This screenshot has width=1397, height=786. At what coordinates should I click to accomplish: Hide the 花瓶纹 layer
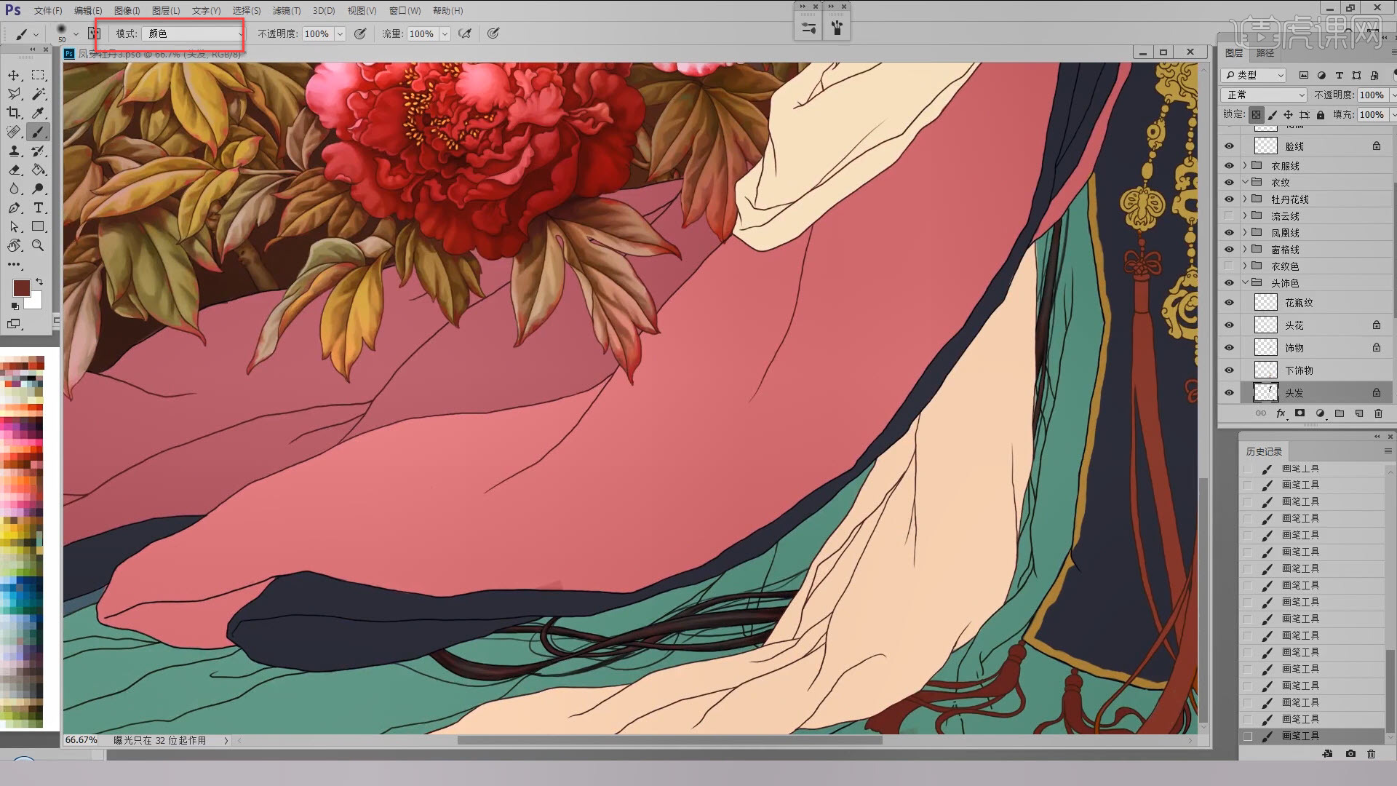pyautogui.click(x=1229, y=303)
